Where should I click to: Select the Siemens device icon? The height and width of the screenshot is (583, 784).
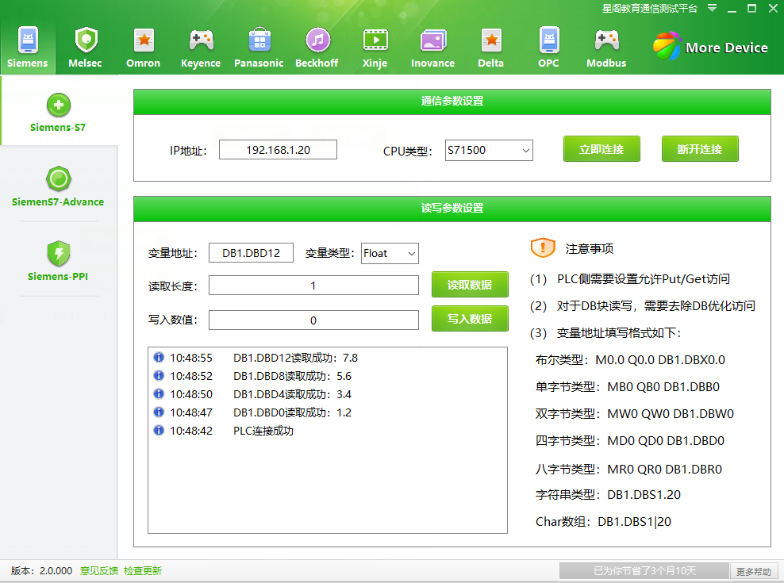(x=28, y=40)
